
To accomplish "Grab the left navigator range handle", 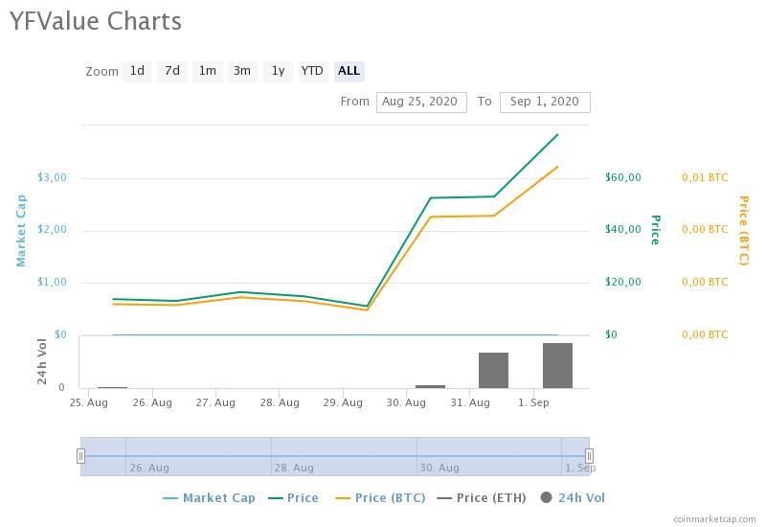I will click(x=80, y=456).
